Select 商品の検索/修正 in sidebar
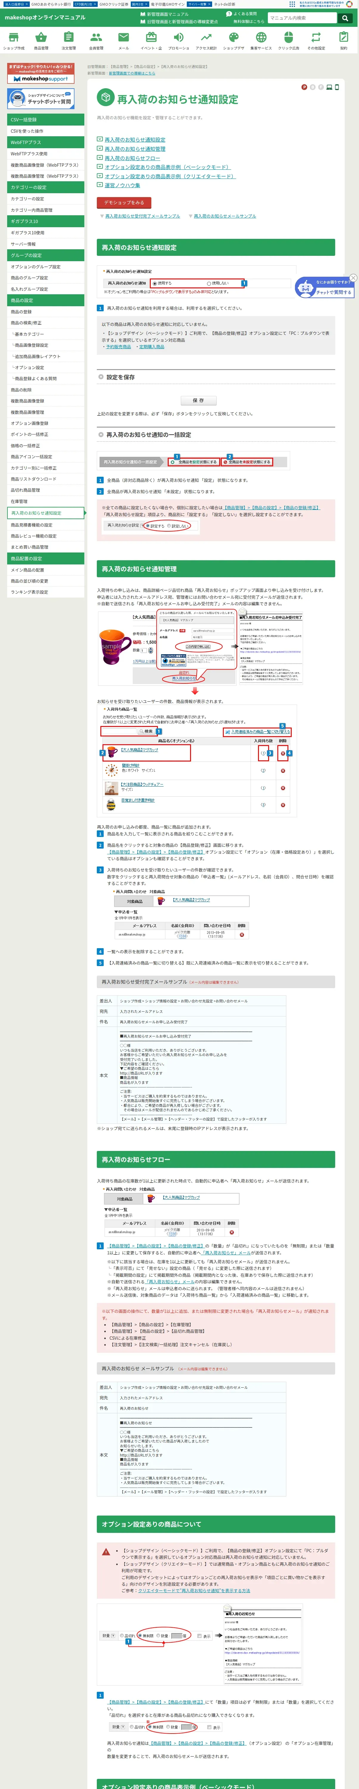Viewport: 359px width, 1789px height. [x=46, y=323]
